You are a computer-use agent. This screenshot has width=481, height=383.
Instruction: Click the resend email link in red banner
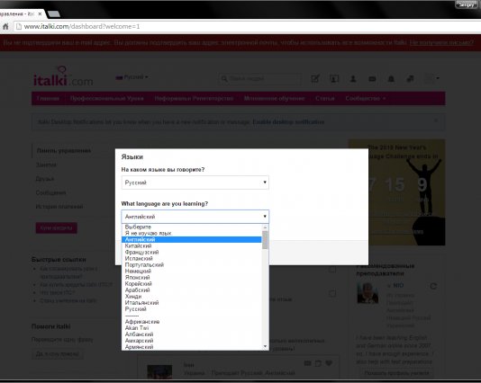(x=441, y=42)
